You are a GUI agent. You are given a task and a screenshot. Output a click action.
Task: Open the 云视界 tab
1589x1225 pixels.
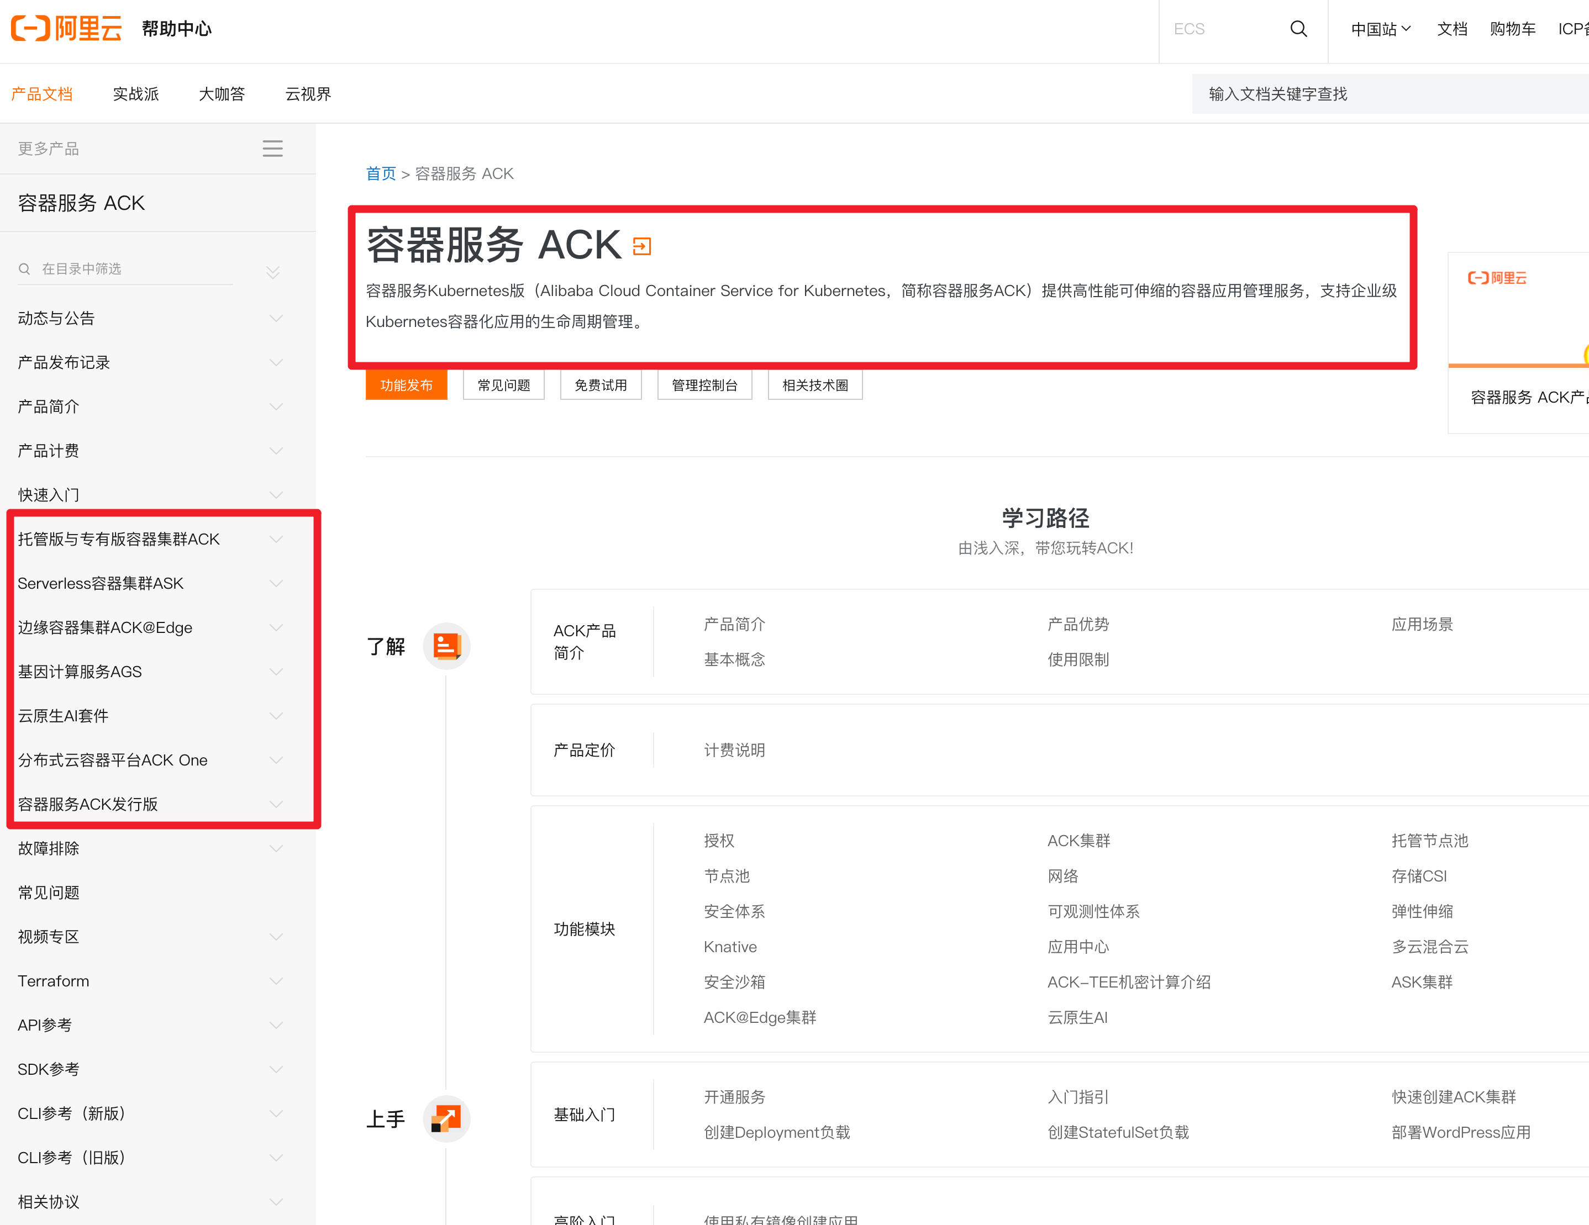308,94
